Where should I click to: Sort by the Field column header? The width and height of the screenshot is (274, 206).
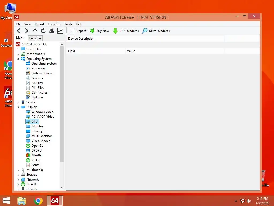[96, 51]
